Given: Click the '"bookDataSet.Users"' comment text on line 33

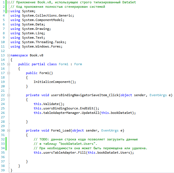Looking at the screenshot, I should (77, 144).
